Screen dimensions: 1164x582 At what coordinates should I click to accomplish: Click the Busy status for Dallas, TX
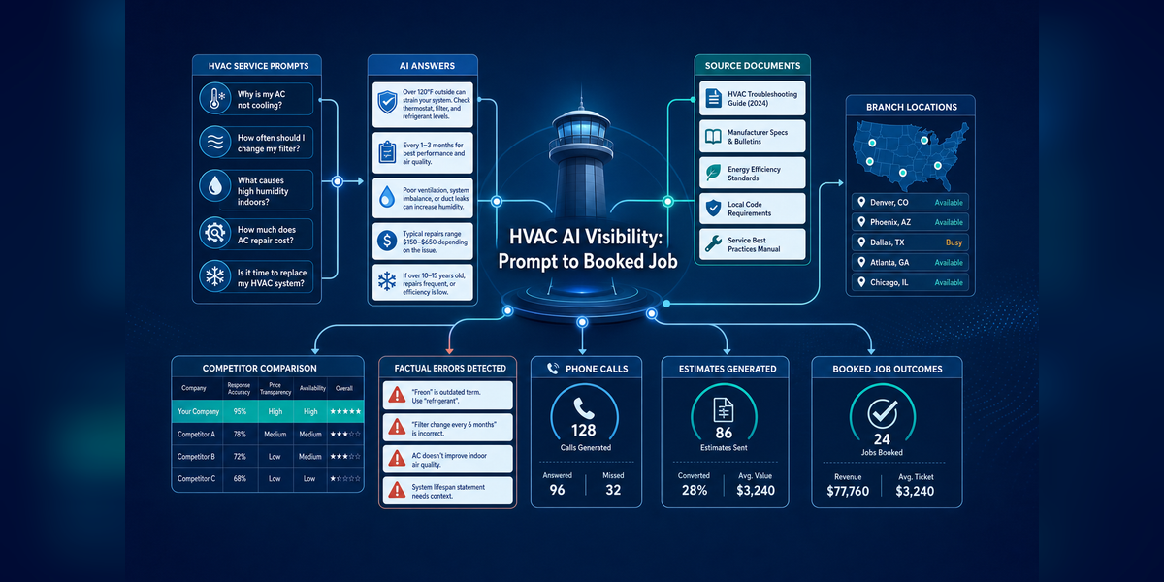(x=954, y=242)
